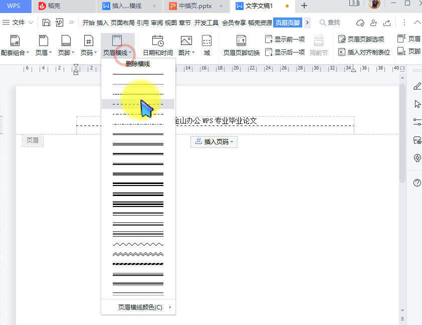Collapse the 页眉横线 header line dropdown
422x325 pixels.
pos(118,45)
